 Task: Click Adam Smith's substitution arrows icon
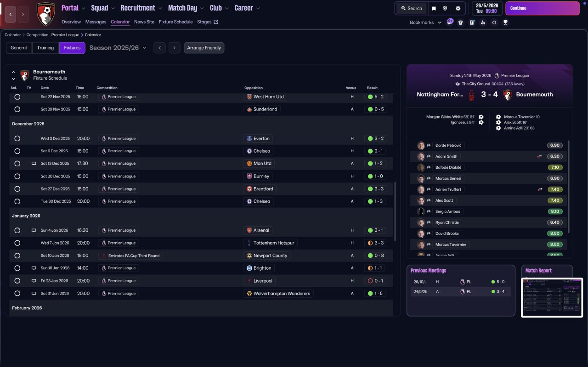coord(540,156)
